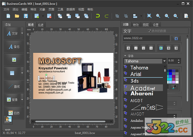Expand the 文字 tool dropdown arrow
The height and width of the screenshot is (137, 193).
(22, 33)
